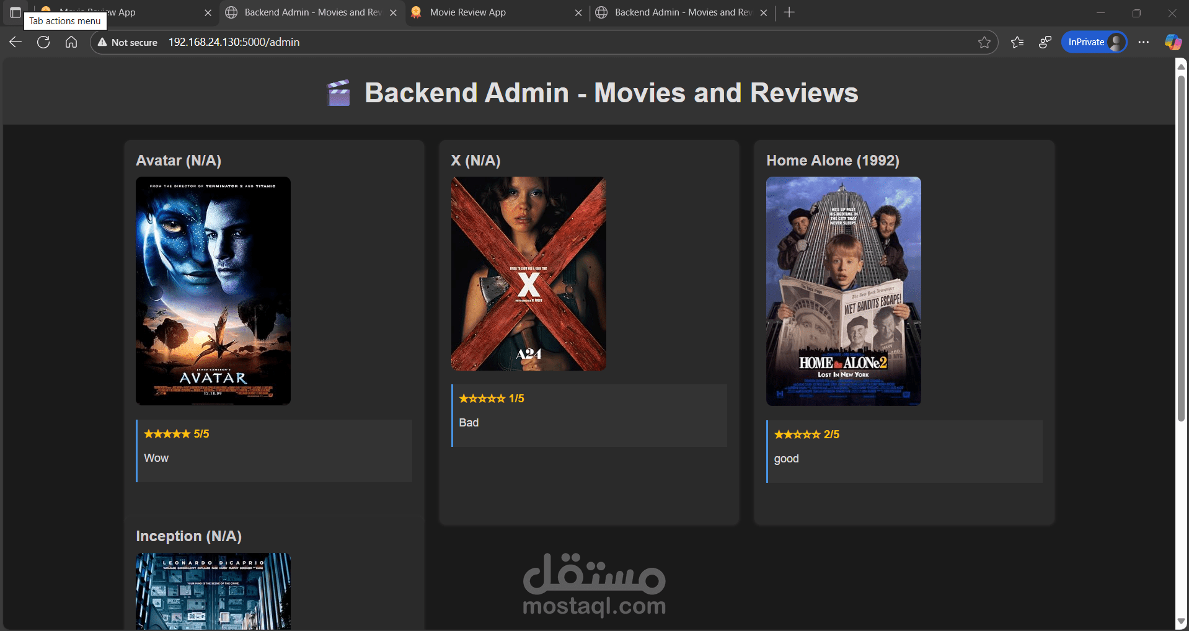The height and width of the screenshot is (631, 1189).
Task: Close the active Backend Admin tab
Action: click(393, 12)
